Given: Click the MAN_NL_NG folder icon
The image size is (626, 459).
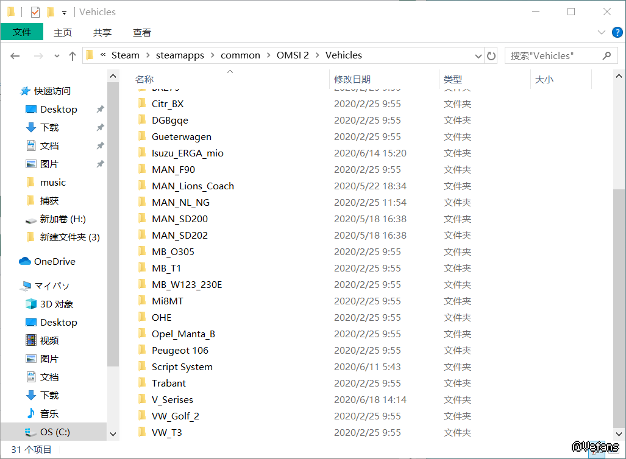Looking at the screenshot, I should click(x=142, y=201).
